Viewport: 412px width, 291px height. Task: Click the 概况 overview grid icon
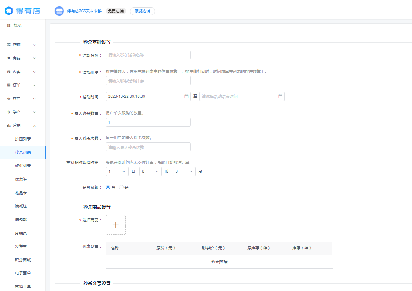click(x=9, y=25)
